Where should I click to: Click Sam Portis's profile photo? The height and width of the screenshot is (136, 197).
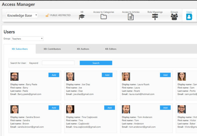(182, 77)
